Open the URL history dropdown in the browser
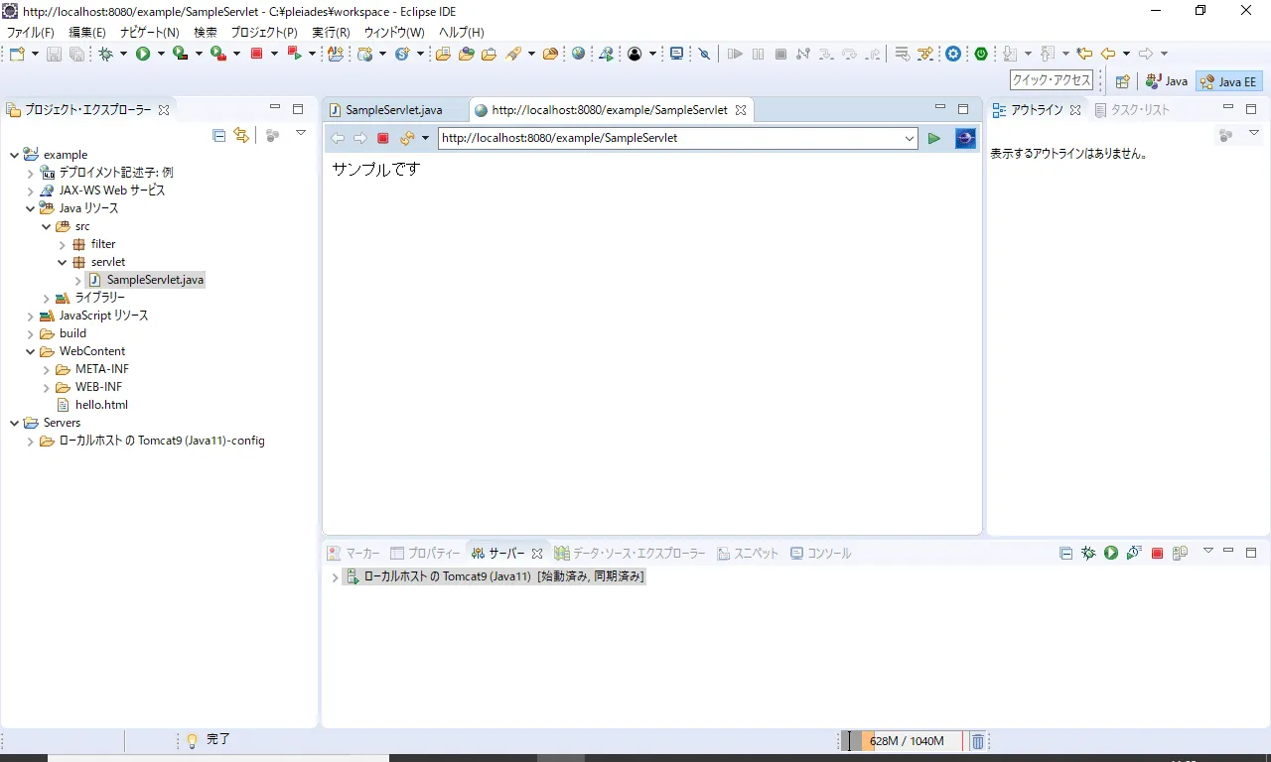This screenshot has width=1271, height=762. pos(910,139)
